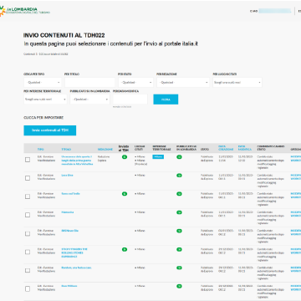The image size is (301, 301).
Task: Click green Pubblicato badge in seventh table row
Action: (179, 268)
